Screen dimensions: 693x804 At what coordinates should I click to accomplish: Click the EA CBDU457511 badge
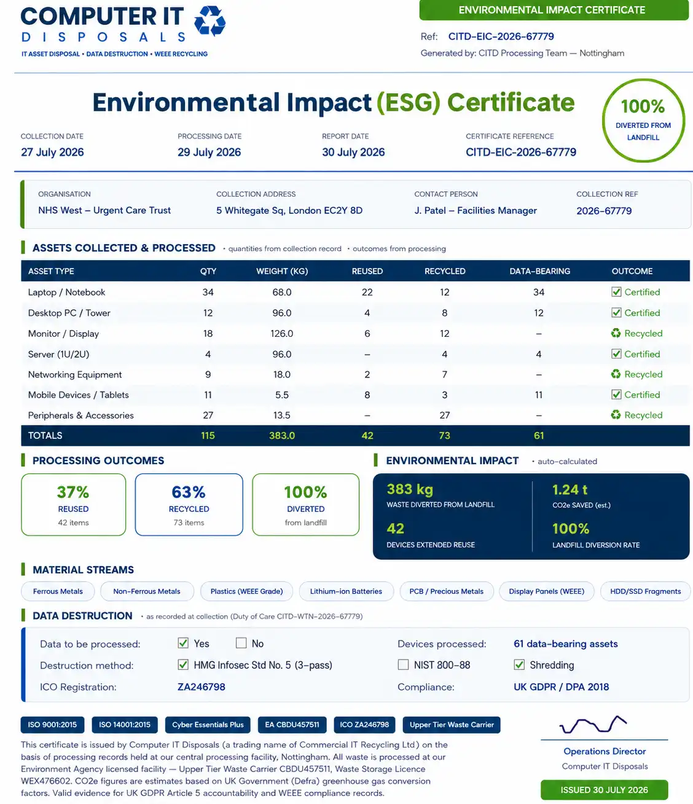292,725
